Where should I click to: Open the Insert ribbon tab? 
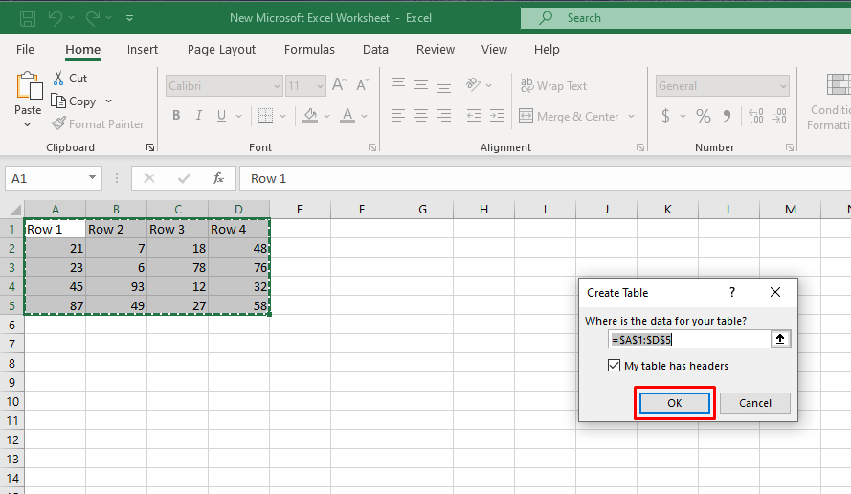click(x=143, y=50)
